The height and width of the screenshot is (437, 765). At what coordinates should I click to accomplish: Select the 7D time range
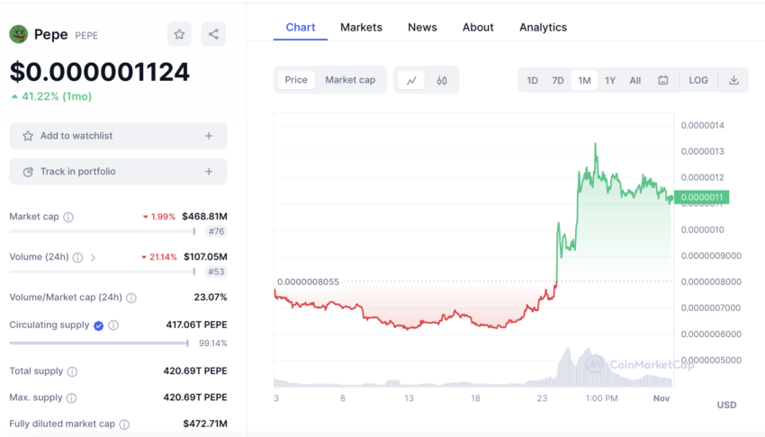click(x=558, y=80)
